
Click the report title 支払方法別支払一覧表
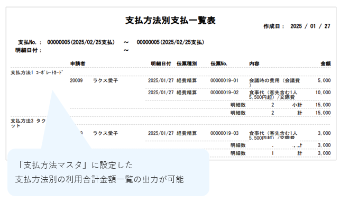[170, 21]
